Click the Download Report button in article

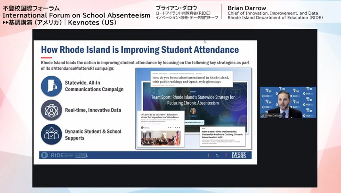tap(194, 122)
